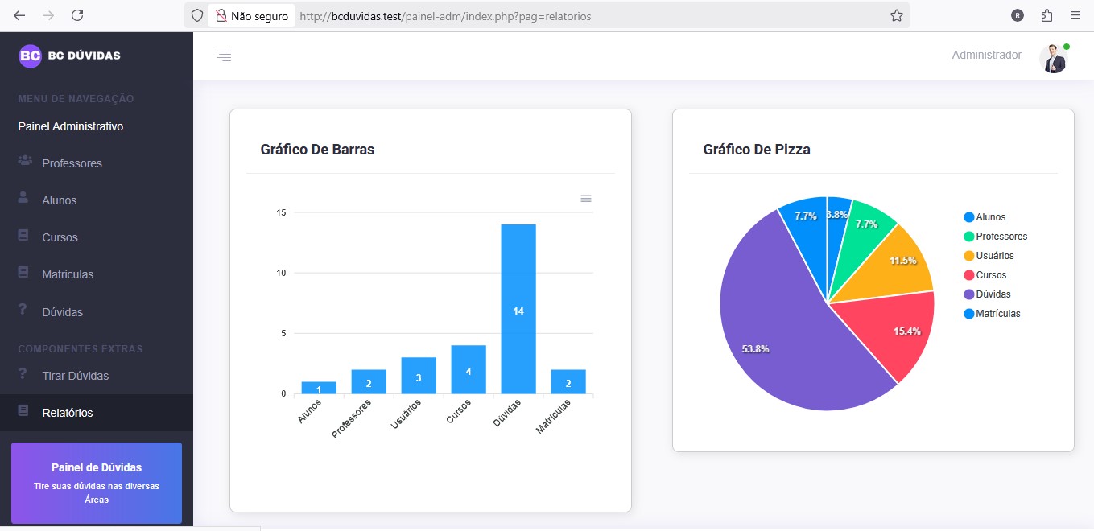The width and height of the screenshot is (1094, 531).
Task: Open the browser extensions puzzle icon
Action: (x=1047, y=15)
